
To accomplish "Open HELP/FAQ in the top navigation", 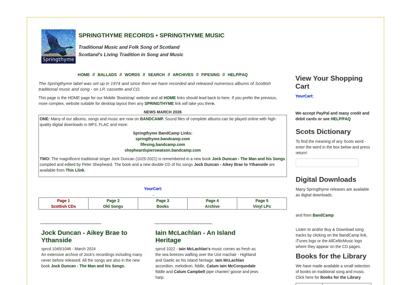I will (x=237, y=75).
